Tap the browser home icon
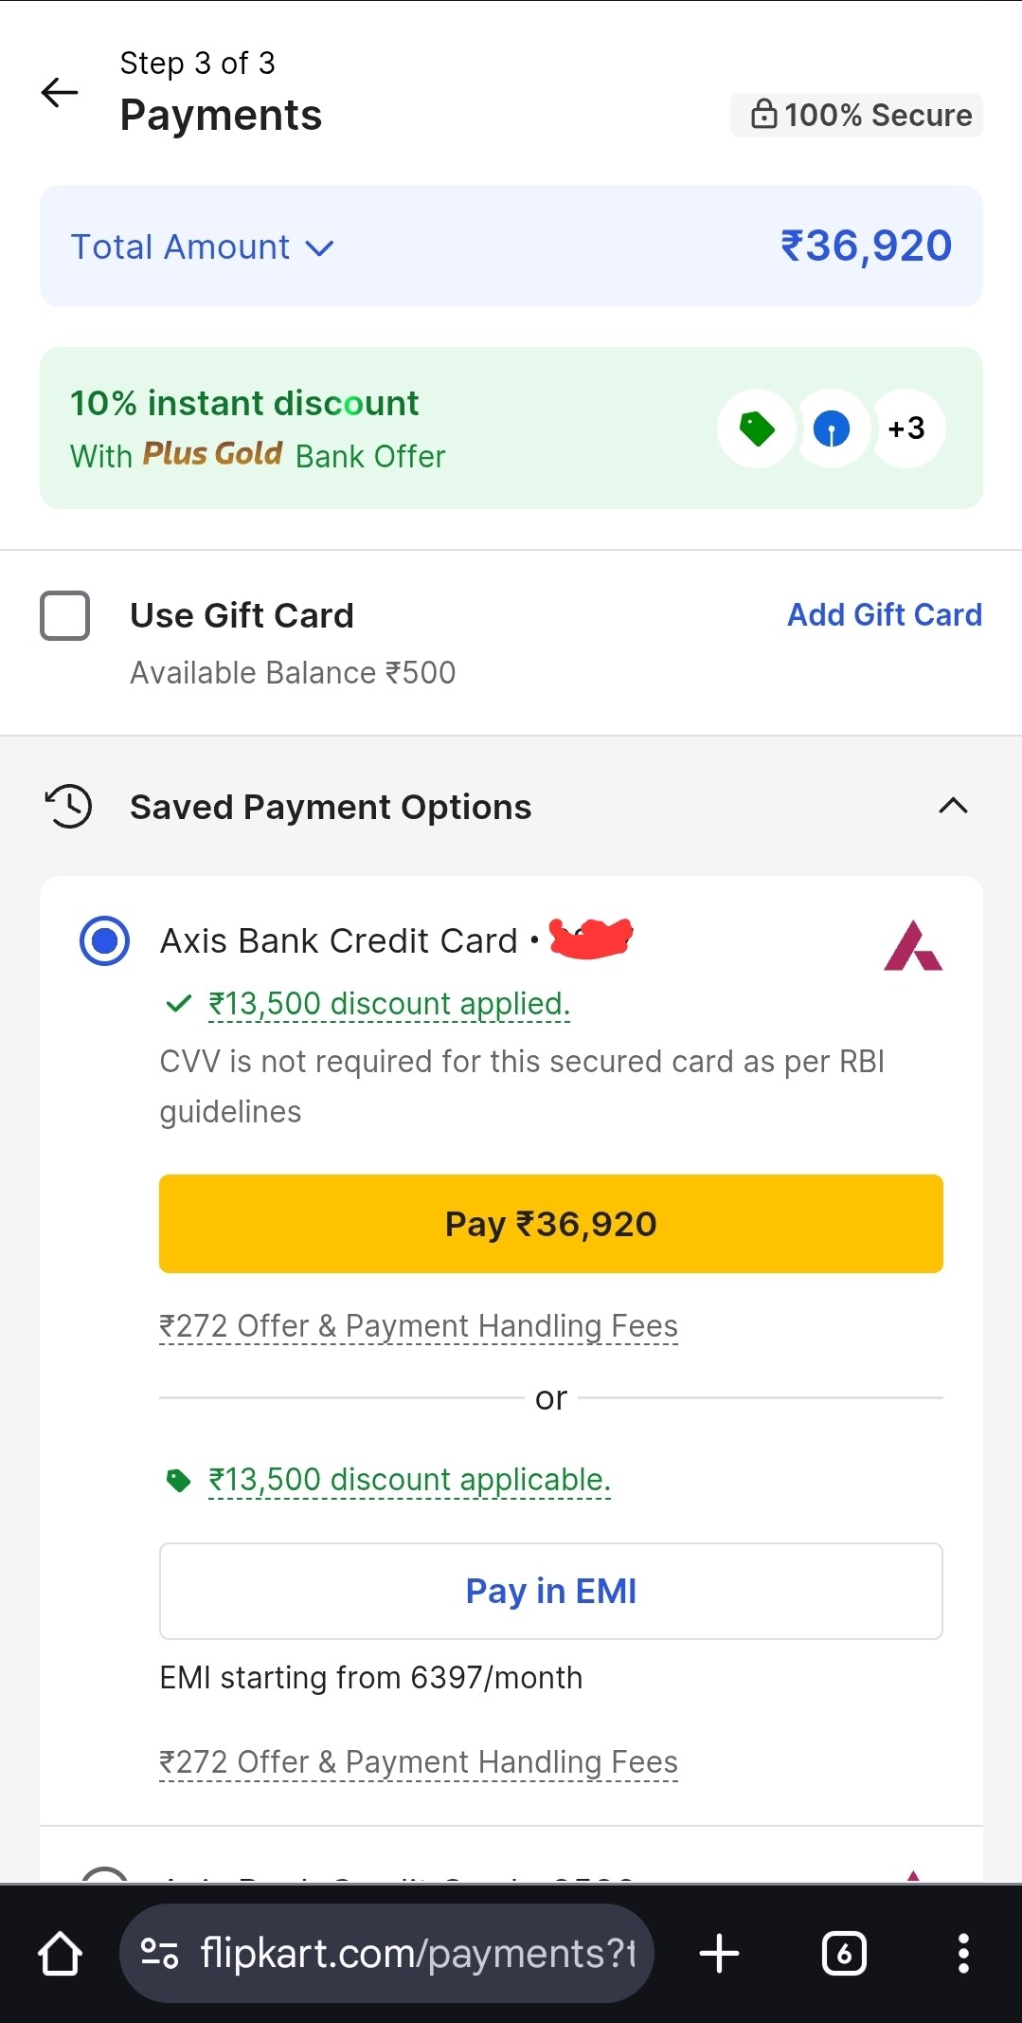Image resolution: width=1022 pixels, height=2023 pixels. click(60, 1954)
